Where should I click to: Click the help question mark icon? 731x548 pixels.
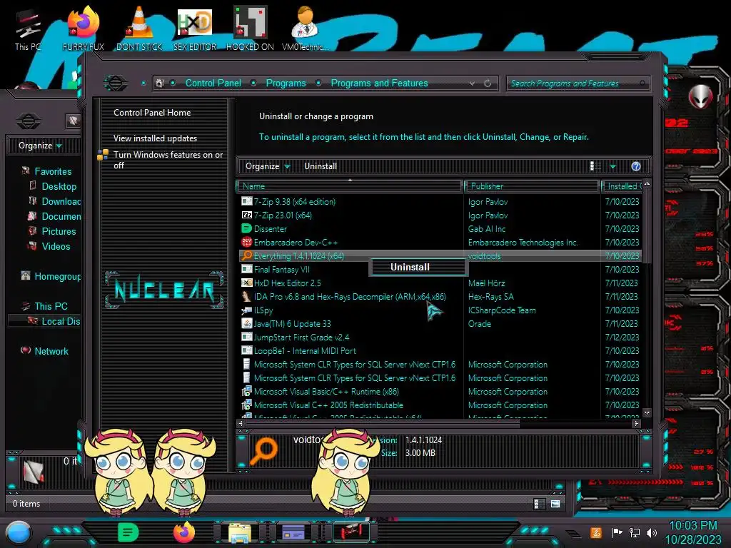[636, 166]
